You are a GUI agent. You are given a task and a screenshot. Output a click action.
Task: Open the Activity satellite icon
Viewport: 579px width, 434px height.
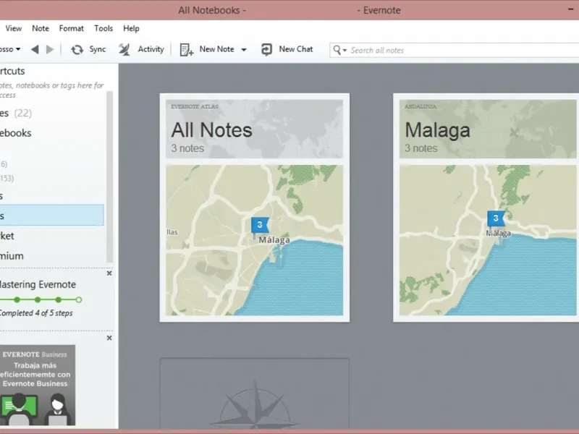(124, 49)
